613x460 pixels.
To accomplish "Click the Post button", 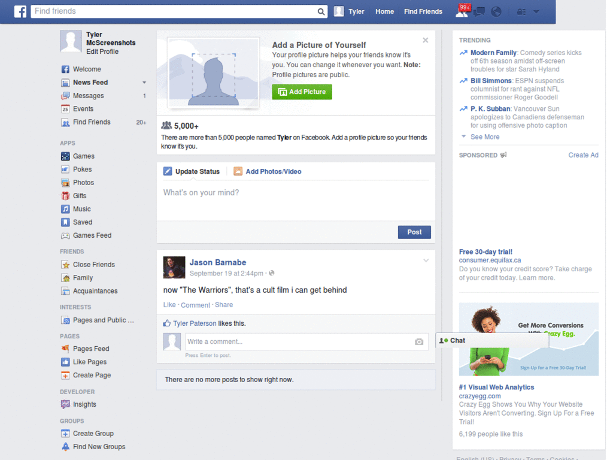I will coord(414,232).
